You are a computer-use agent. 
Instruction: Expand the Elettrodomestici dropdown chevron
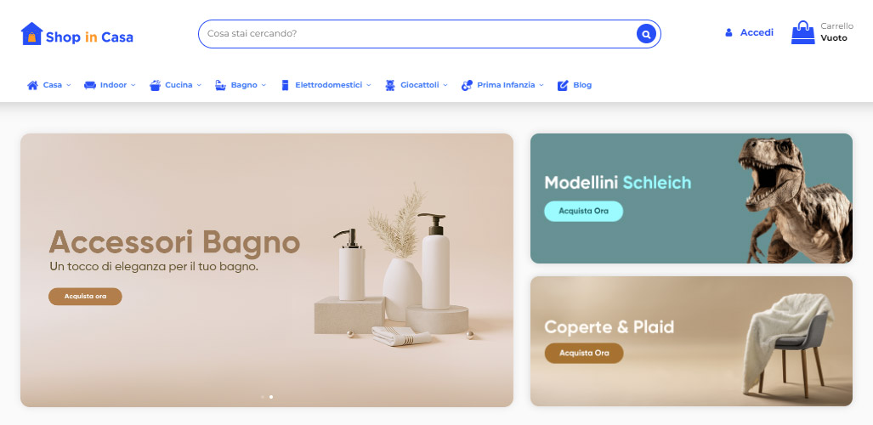click(369, 85)
